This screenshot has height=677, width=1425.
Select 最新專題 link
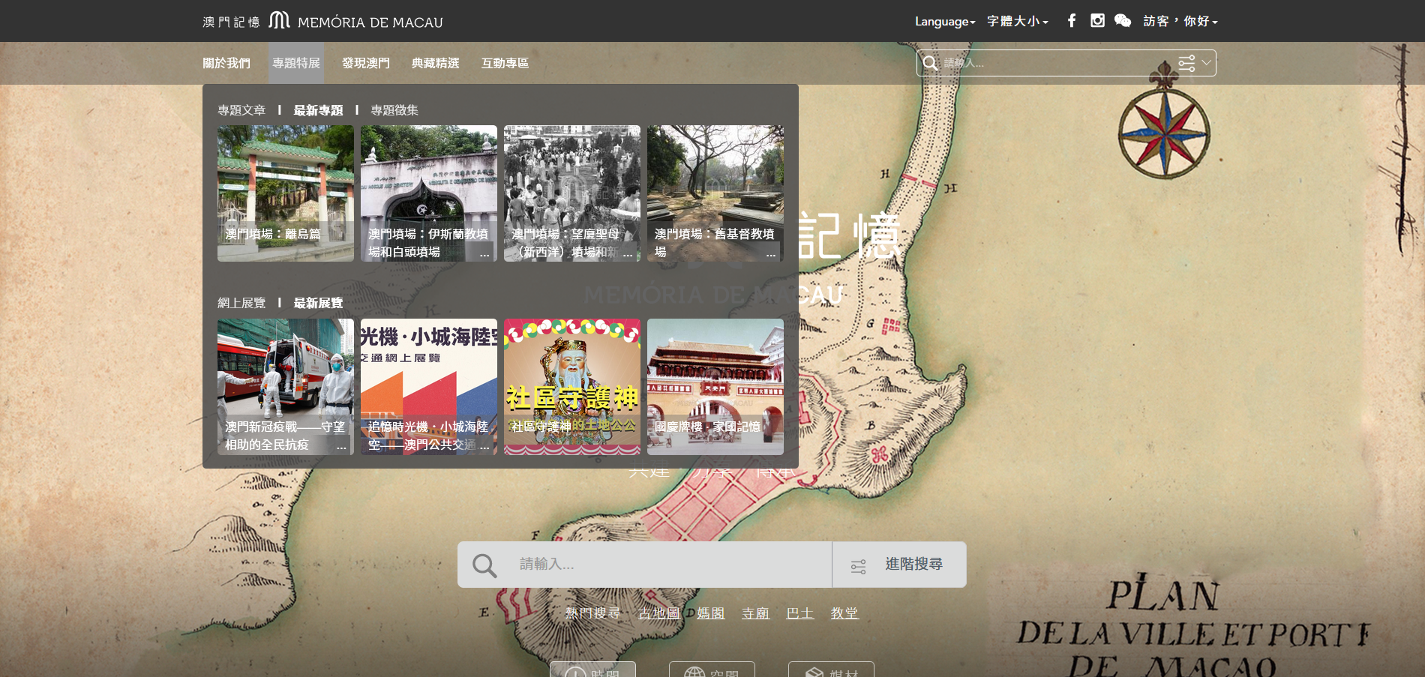pyautogui.click(x=319, y=110)
